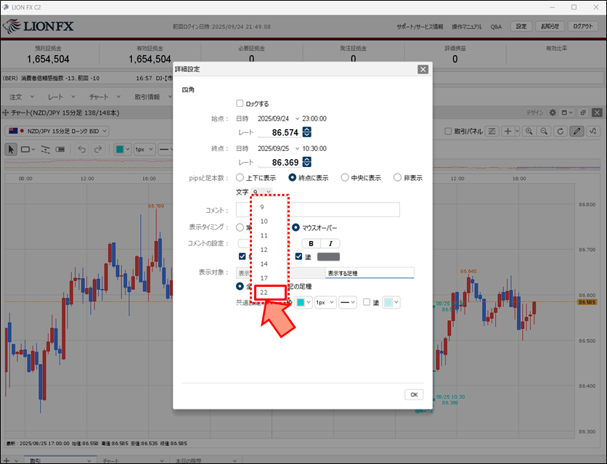Select the cursor pointer tool
607x464 pixels.
12,149
